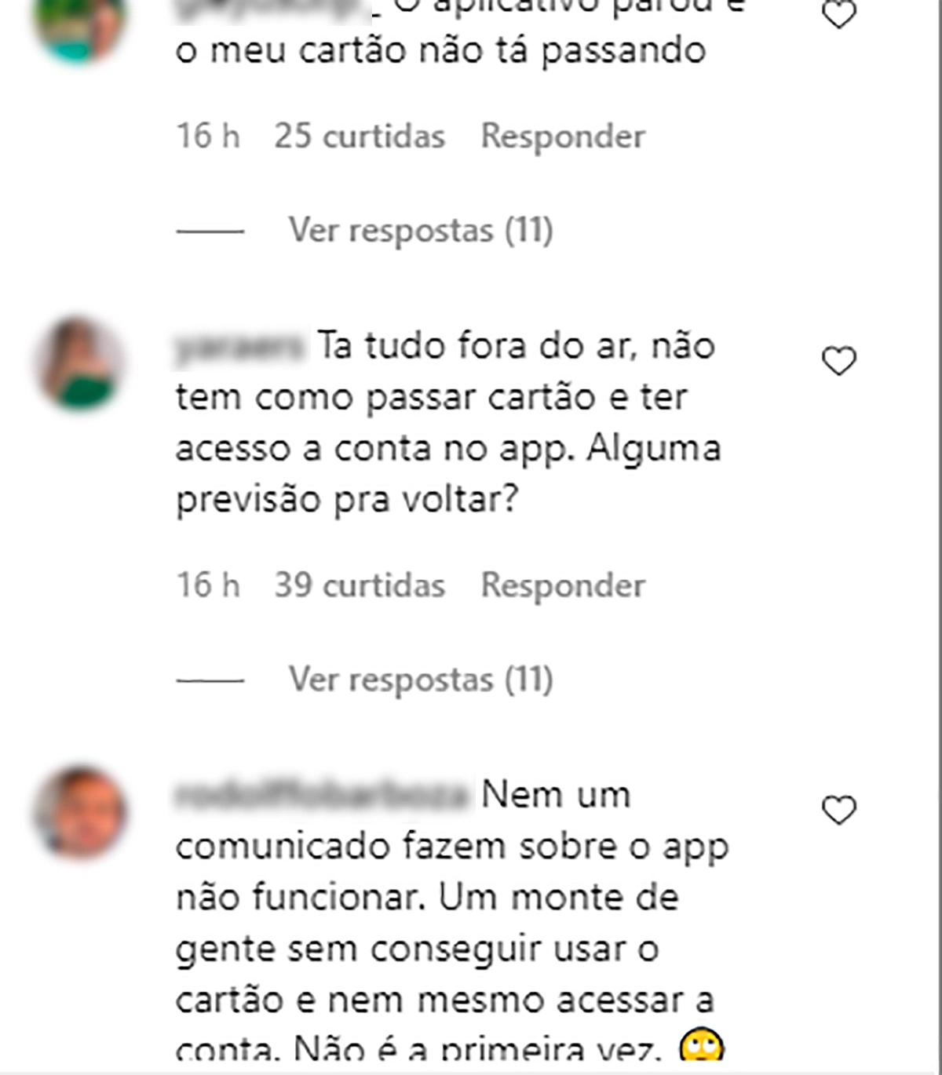This screenshot has height=1075, width=942.
Task: Reply to the comment with 25 curtidas
Action: [x=563, y=137]
